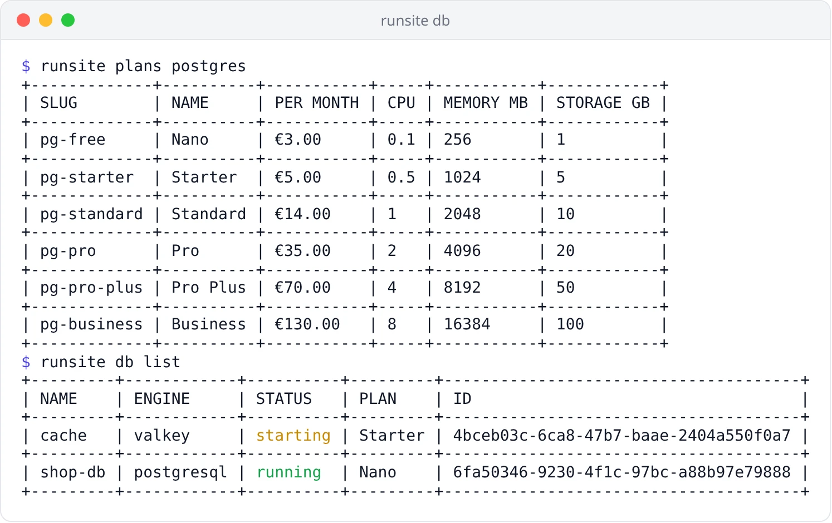Click the 'CPU' column header
Image resolution: width=832 pixels, height=523 pixels.
(402, 103)
